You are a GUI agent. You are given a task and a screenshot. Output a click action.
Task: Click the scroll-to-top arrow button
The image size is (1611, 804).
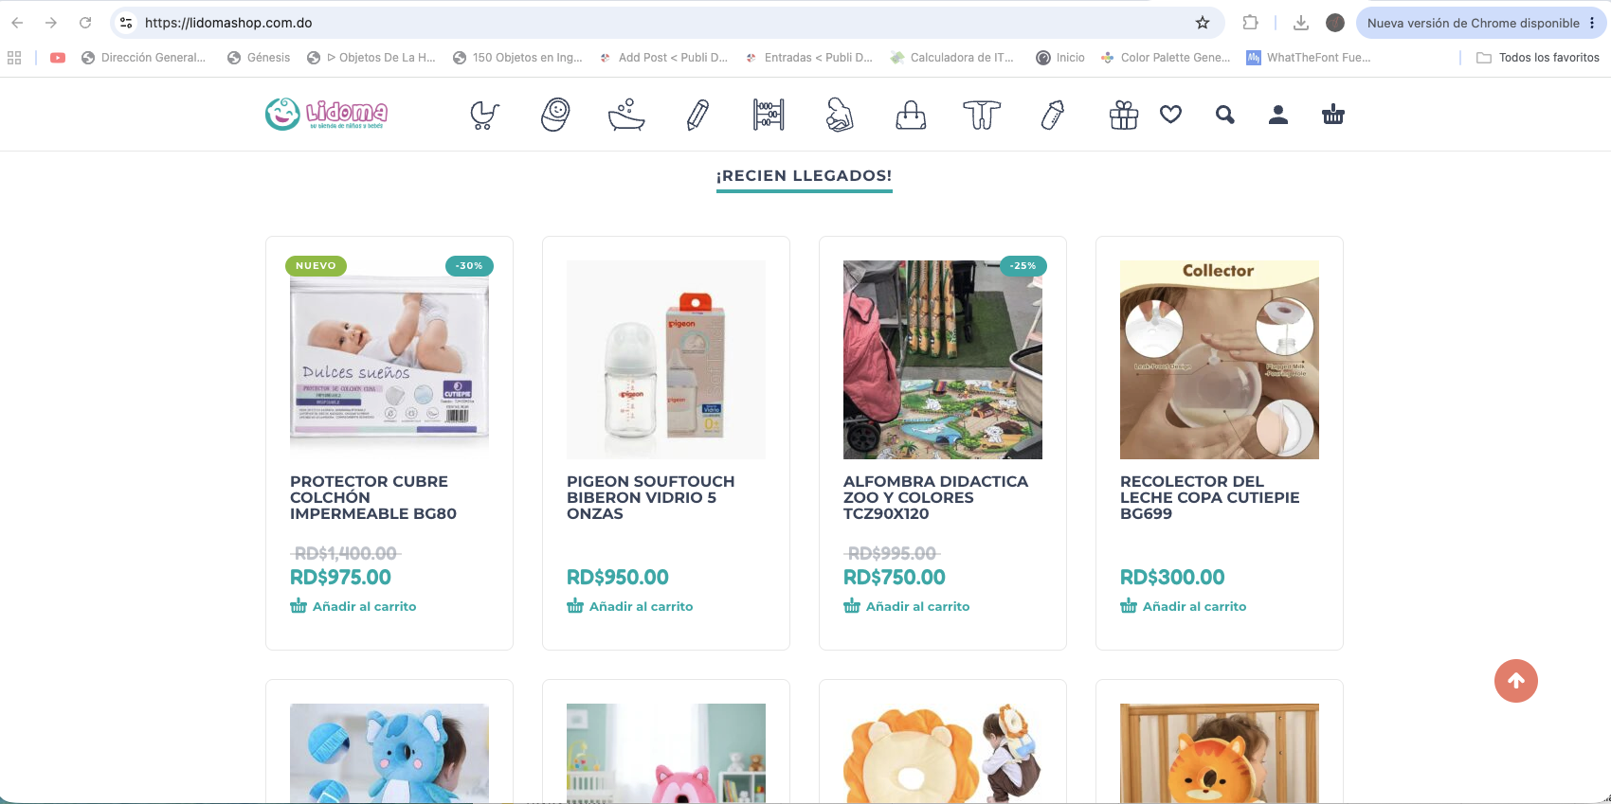pyautogui.click(x=1516, y=681)
